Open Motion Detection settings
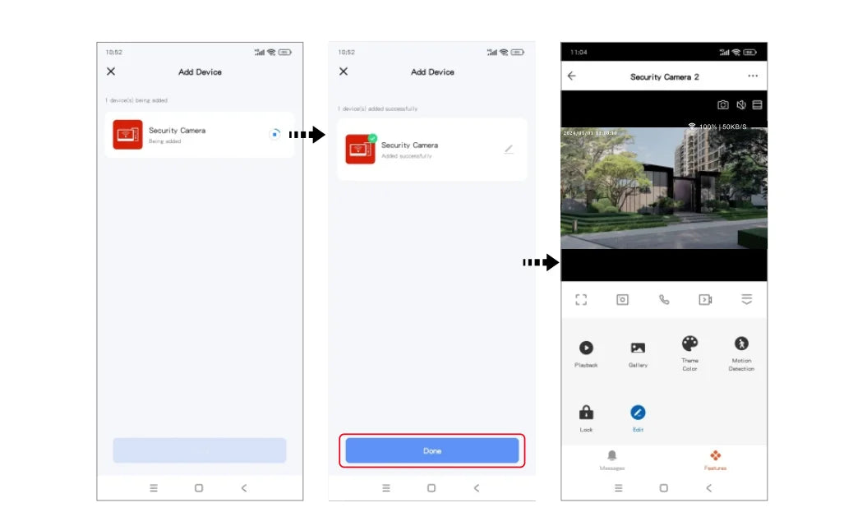Screen dimensions: 867x512 point(741,344)
